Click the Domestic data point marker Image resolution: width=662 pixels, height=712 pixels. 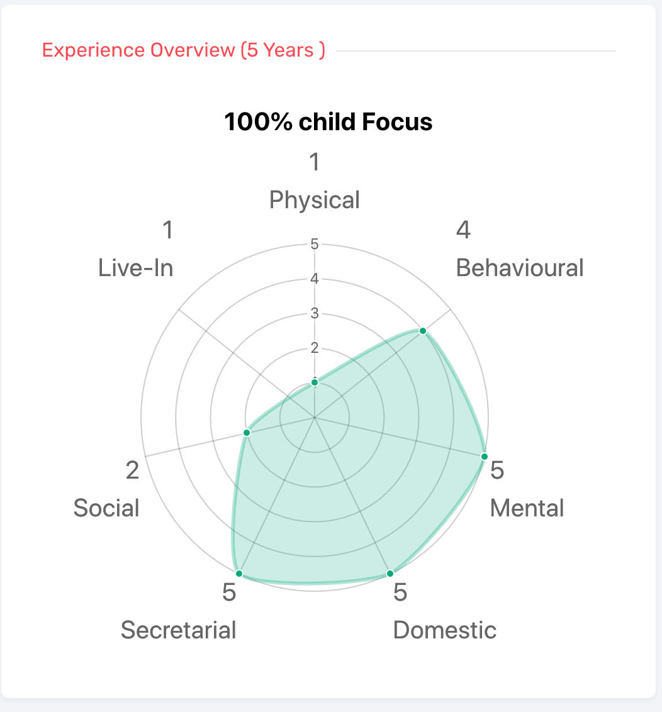coord(390,573)
